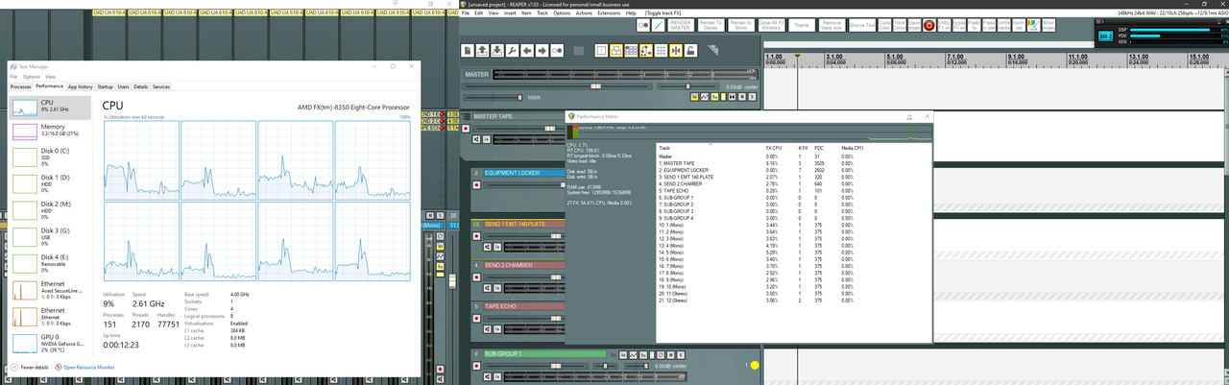Click the Render to Mono button
The image size is (1229, 385).
[x=741, y=25]
